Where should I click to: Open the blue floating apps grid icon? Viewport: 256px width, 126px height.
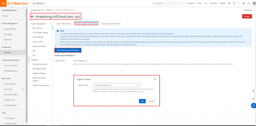point(253,106)
